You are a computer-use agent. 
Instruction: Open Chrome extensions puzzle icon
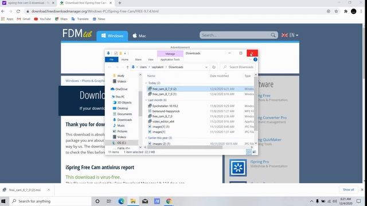[x=345, y=11]
